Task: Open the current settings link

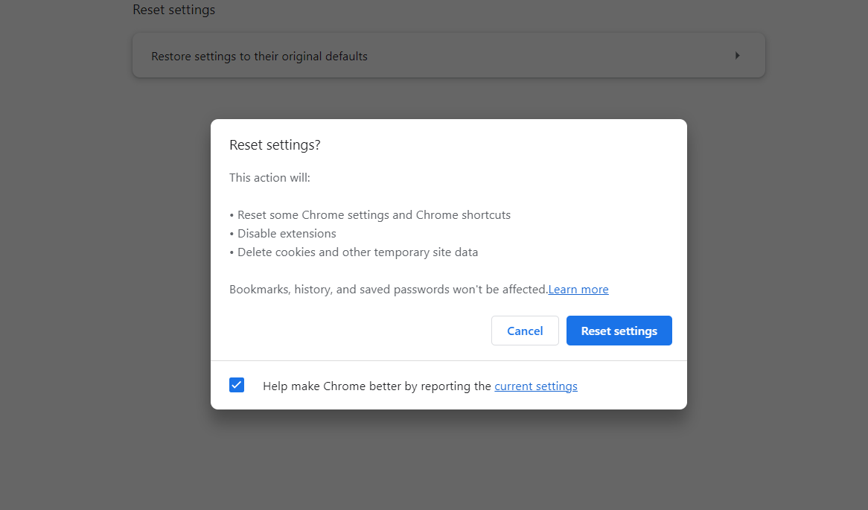Action: (536, 386)
